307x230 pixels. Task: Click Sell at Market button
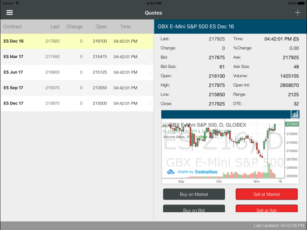coord(266,194)
